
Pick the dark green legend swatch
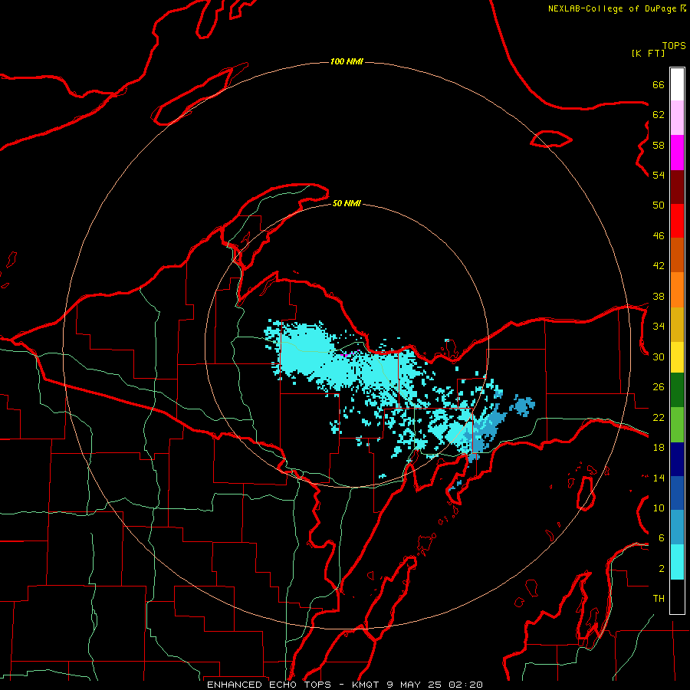(x=677, y=390)
